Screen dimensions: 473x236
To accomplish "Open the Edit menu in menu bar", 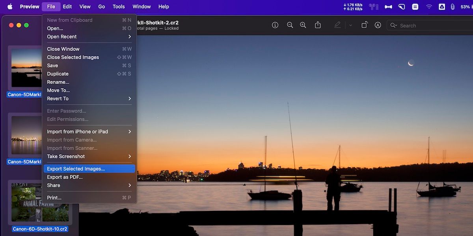I will point(67,6).
